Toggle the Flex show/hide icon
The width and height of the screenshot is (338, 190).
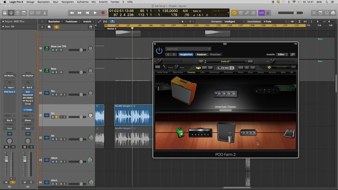click(x=105, y=22)
